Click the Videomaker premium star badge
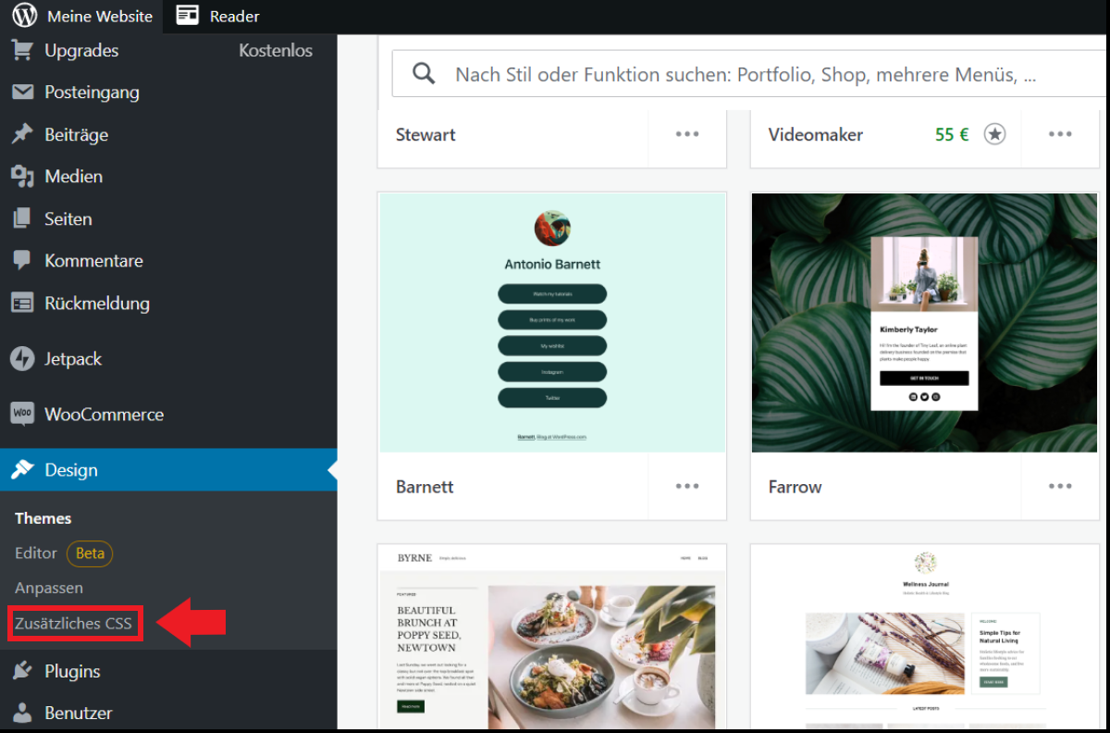Viewport: 1110px width, 733px height. click(994, 134)
